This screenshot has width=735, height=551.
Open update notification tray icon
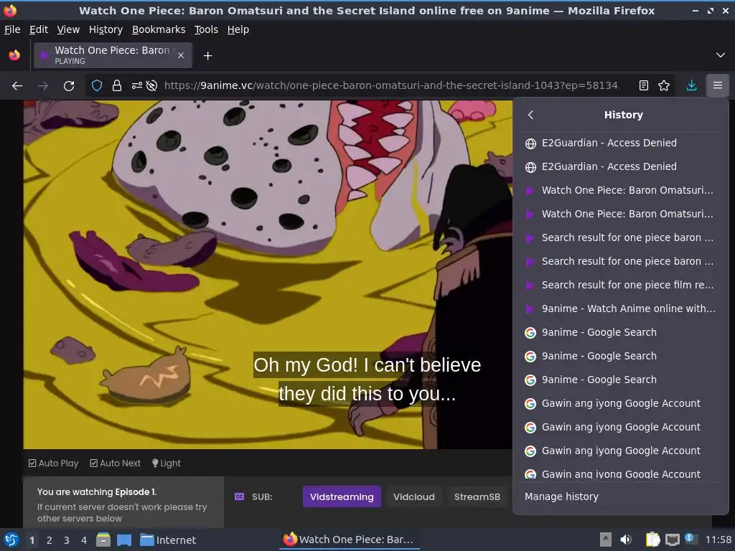coord(689,538)
